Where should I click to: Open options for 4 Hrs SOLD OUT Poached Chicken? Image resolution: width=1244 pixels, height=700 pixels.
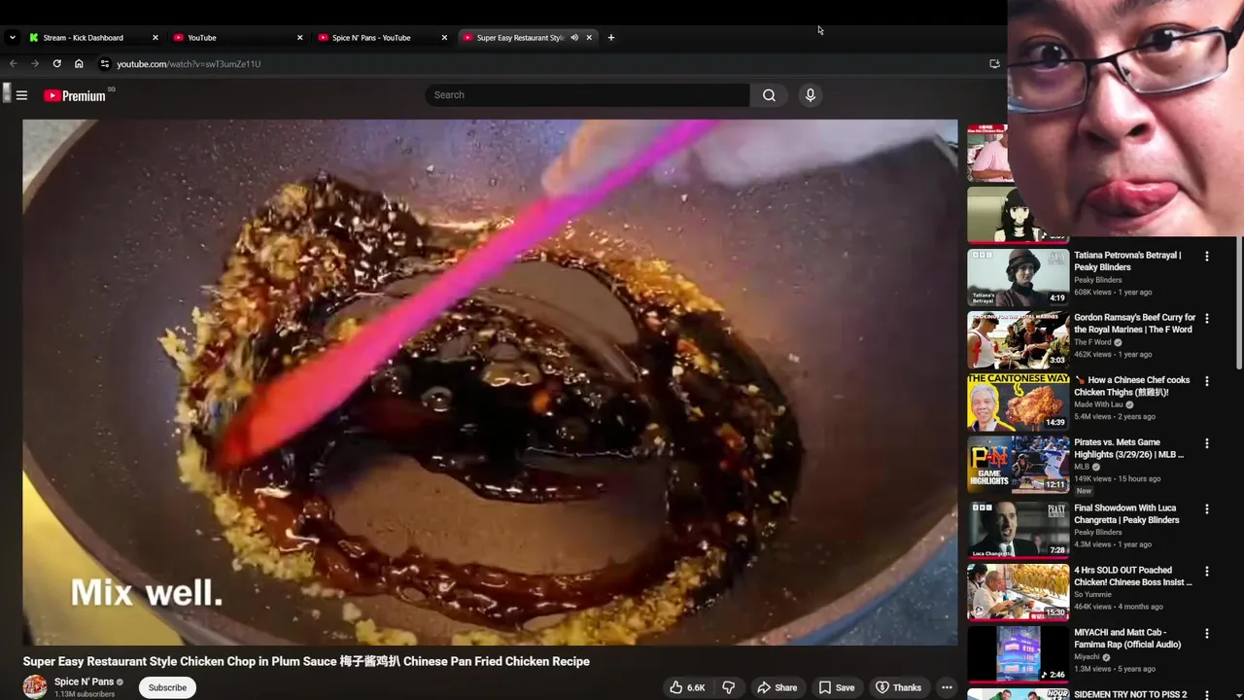[x=1207, y=572]
